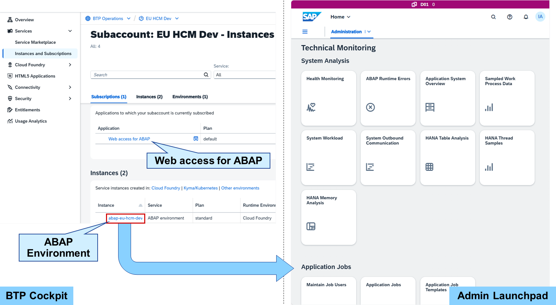Click the Security shield icon
This screenshot has width=556, height=305.
point(10,98)
